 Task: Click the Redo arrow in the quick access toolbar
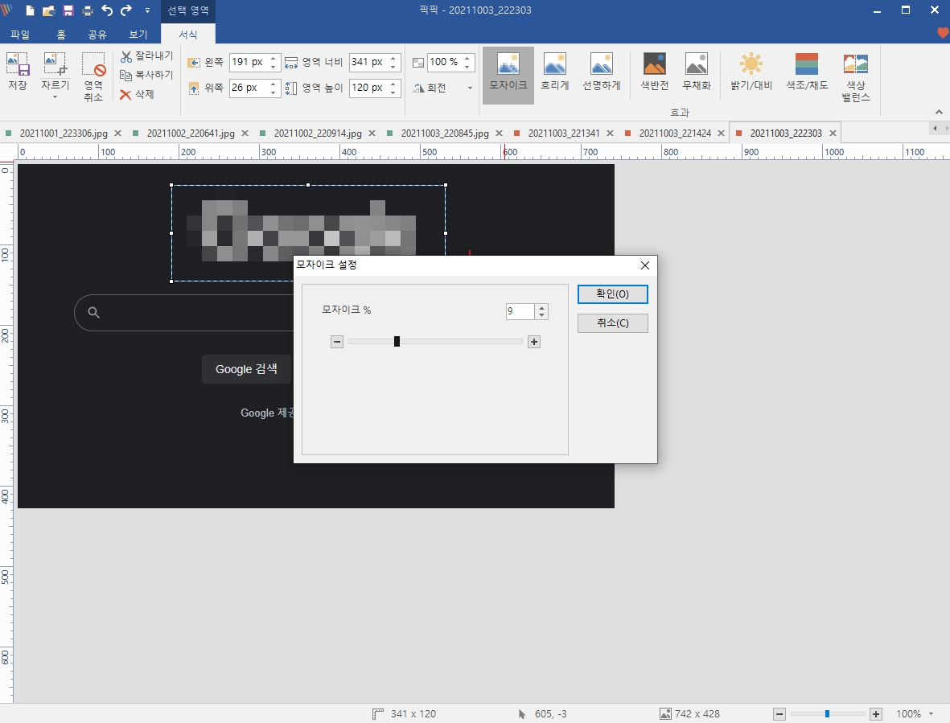pyautogui.click(x=126, y=10)
